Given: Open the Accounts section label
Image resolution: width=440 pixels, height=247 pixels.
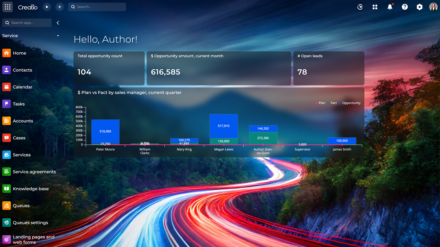Looking at the screenshot, I should 23,121.
